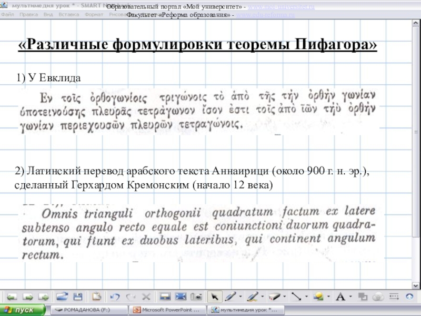
Task: Click the Undo arrow icon
Action: tap(115, 297)
